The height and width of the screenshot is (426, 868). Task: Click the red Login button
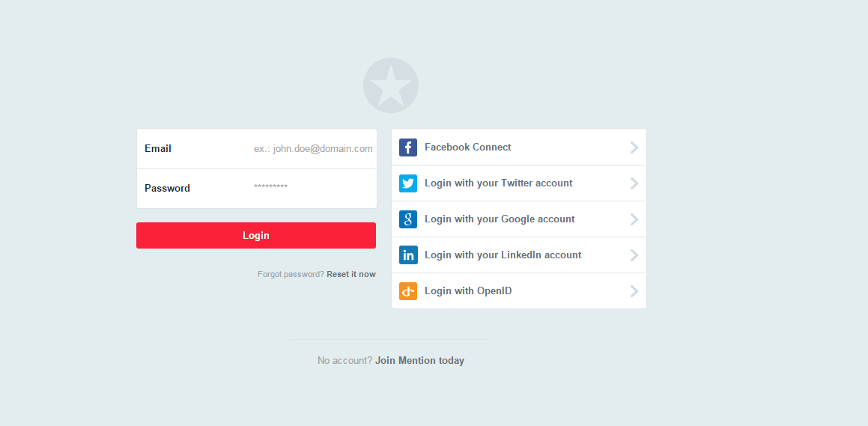[x=255, y=235]
